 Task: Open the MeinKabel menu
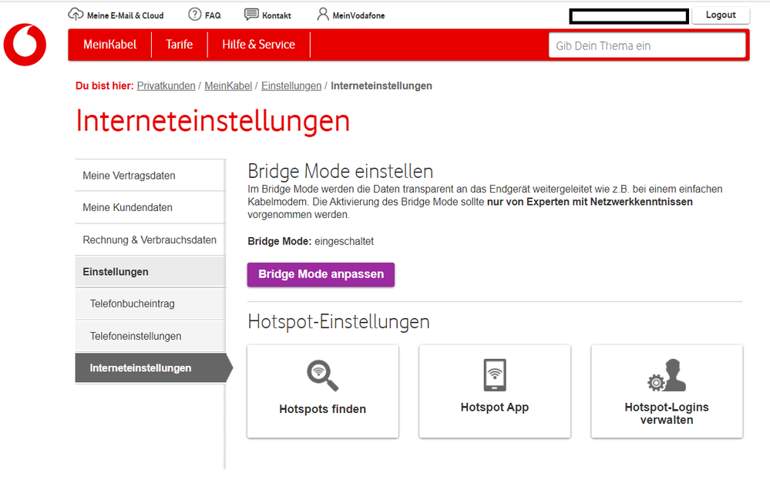110,45
